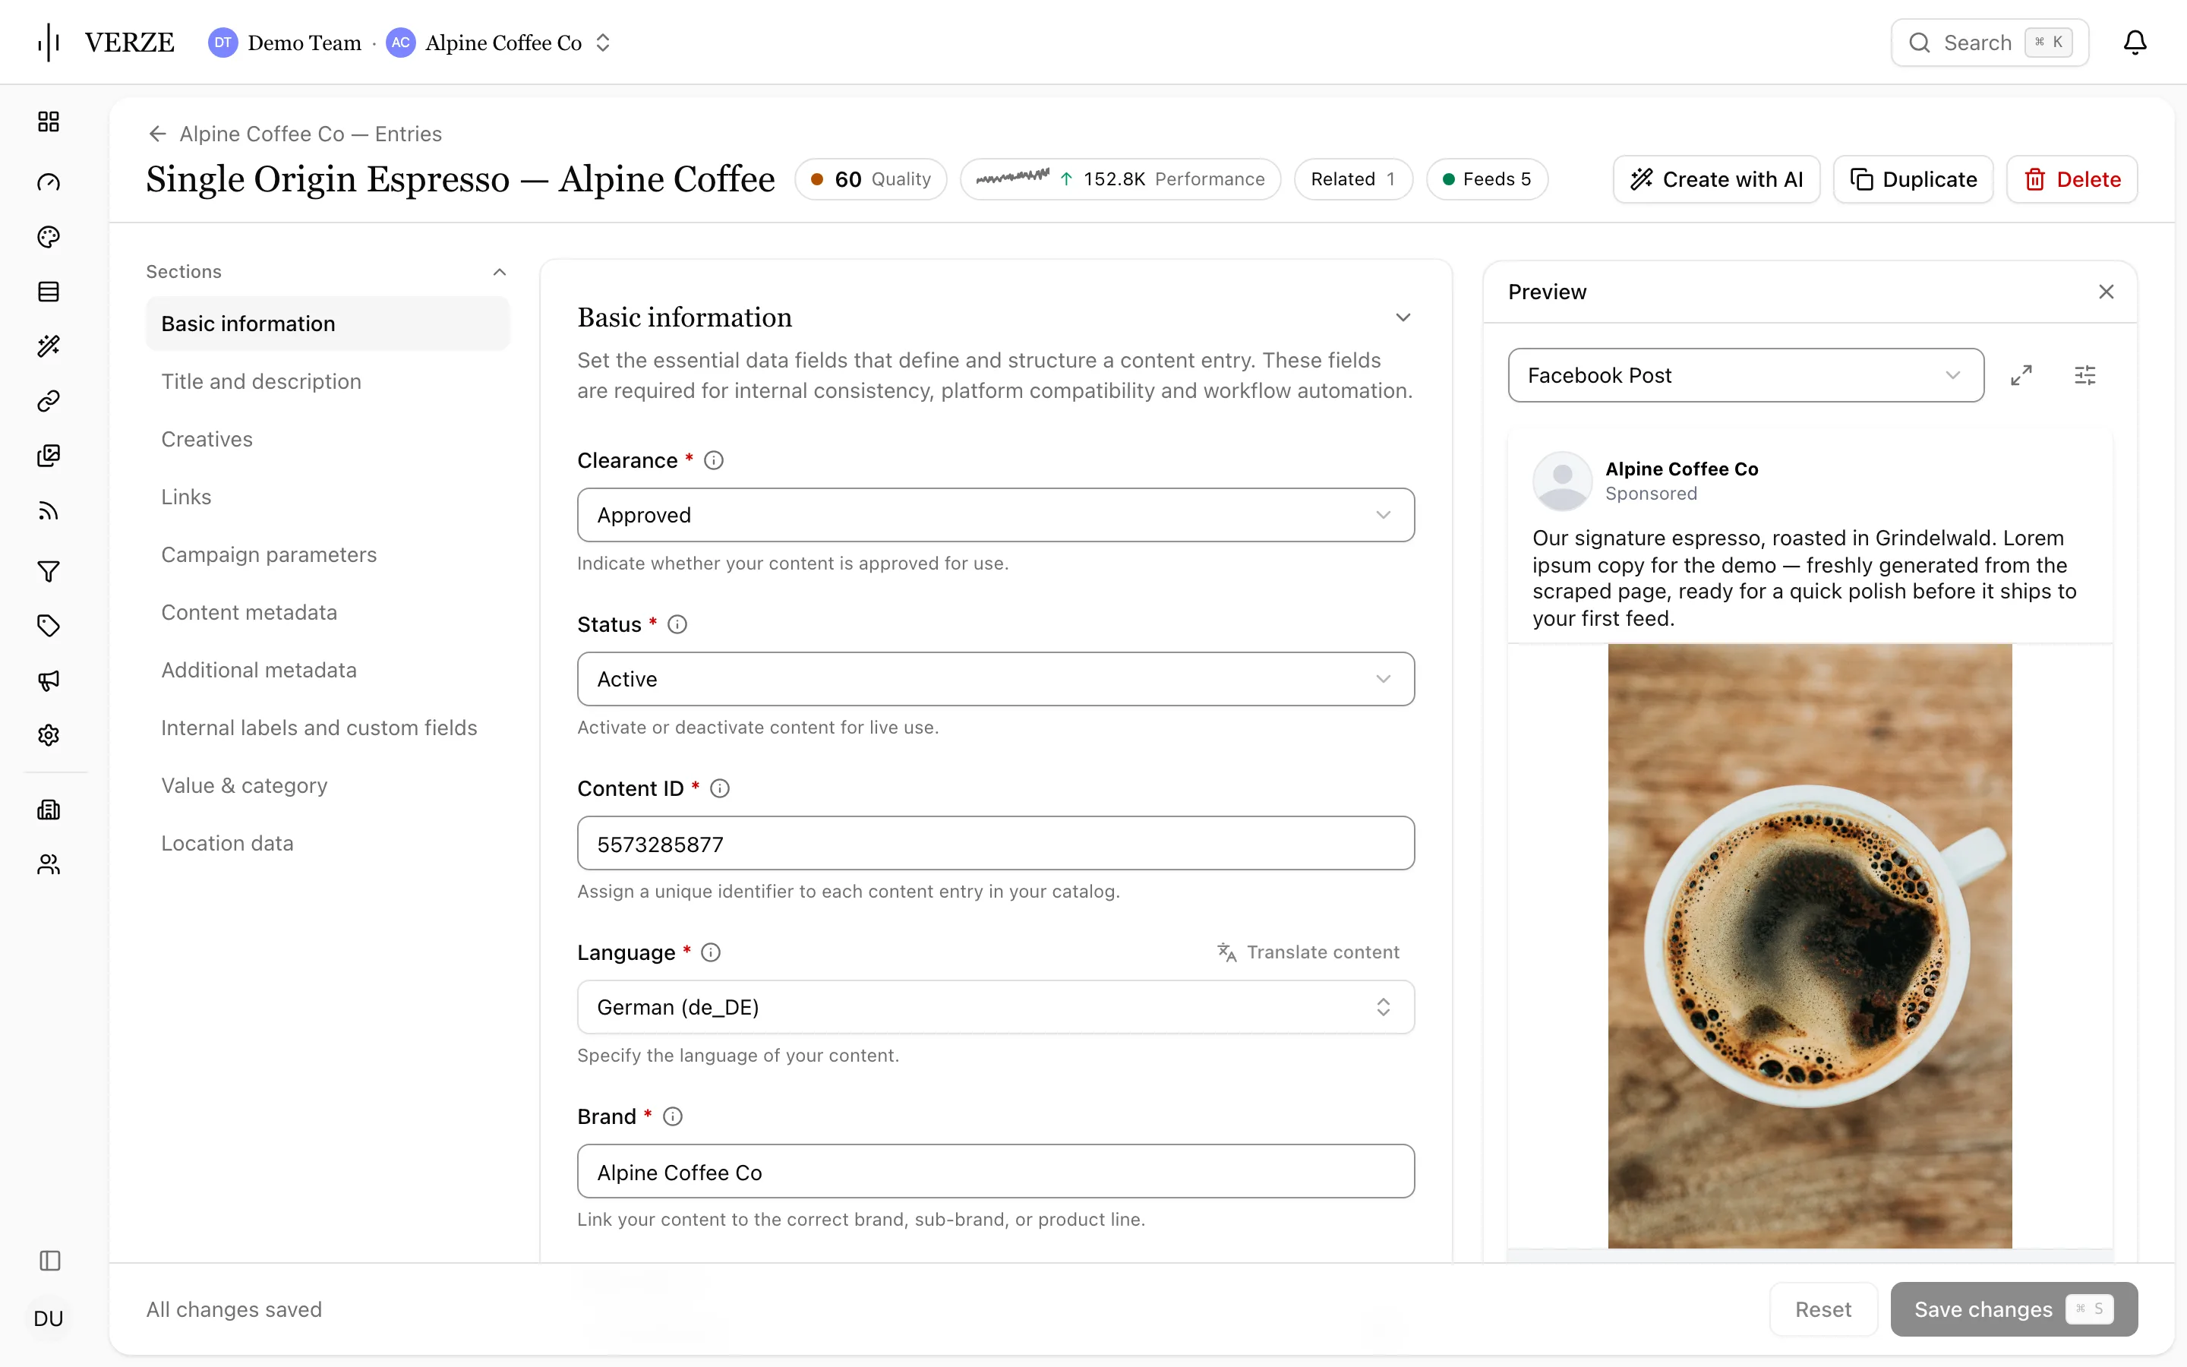
Task: Open the Clearance dropdown set to Approved
Action: (x=996, y=516)
